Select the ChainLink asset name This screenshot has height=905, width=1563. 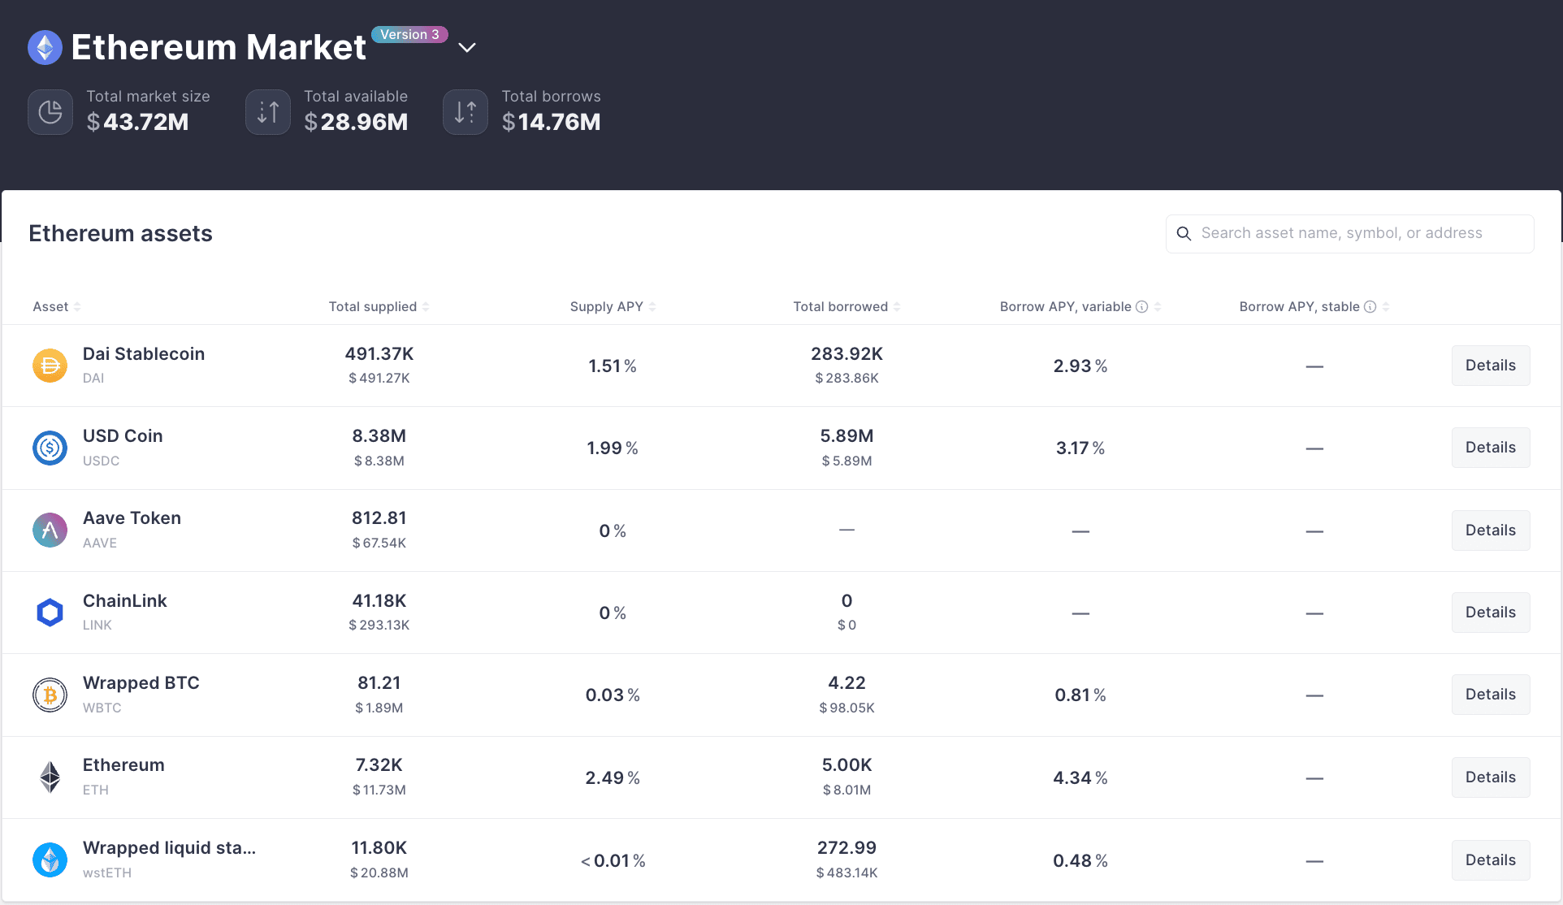click(124, 601)
